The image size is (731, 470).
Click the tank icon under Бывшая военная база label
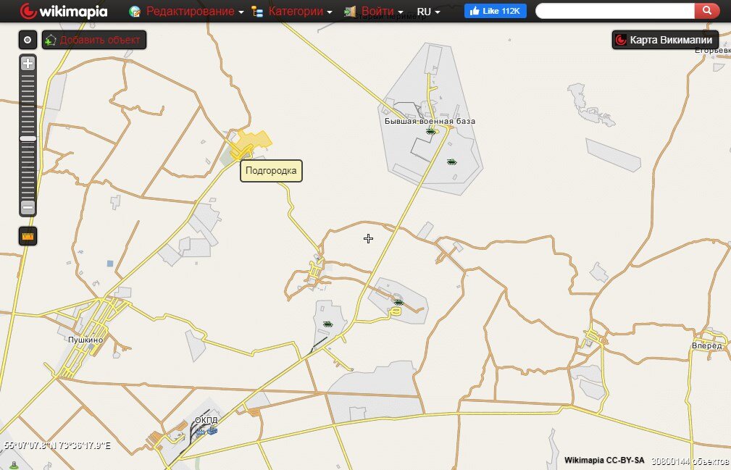click(431, 132)
